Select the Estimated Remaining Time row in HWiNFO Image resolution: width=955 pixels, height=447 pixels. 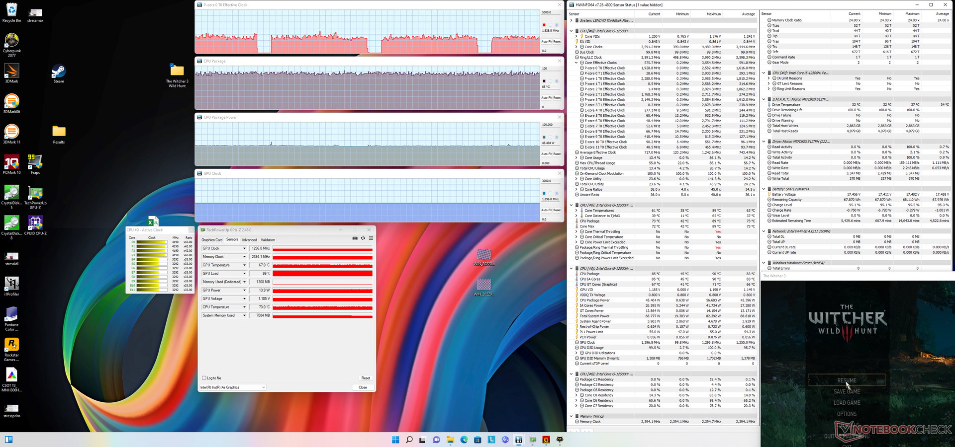pyautogui.click(x=858, y=221)
